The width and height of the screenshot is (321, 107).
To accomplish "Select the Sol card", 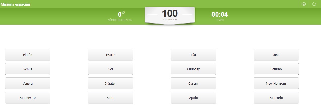I will point(111,69).
